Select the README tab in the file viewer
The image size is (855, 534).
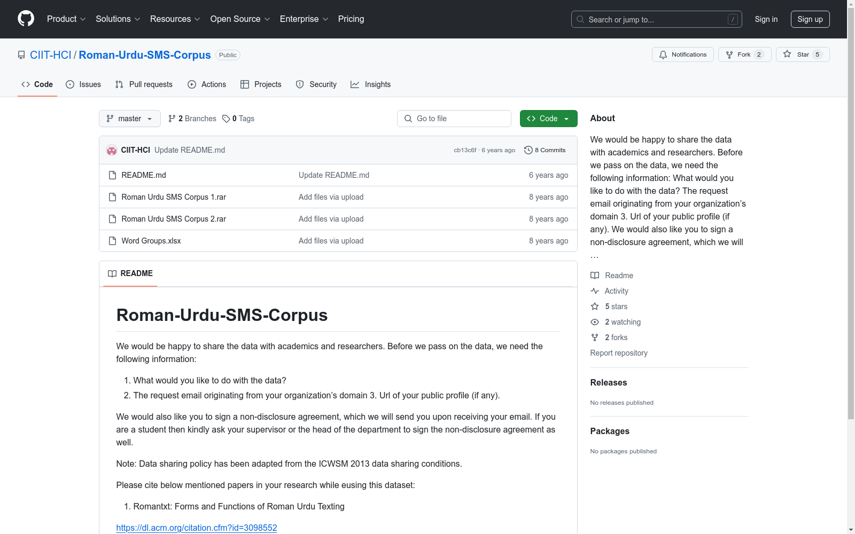130,273
